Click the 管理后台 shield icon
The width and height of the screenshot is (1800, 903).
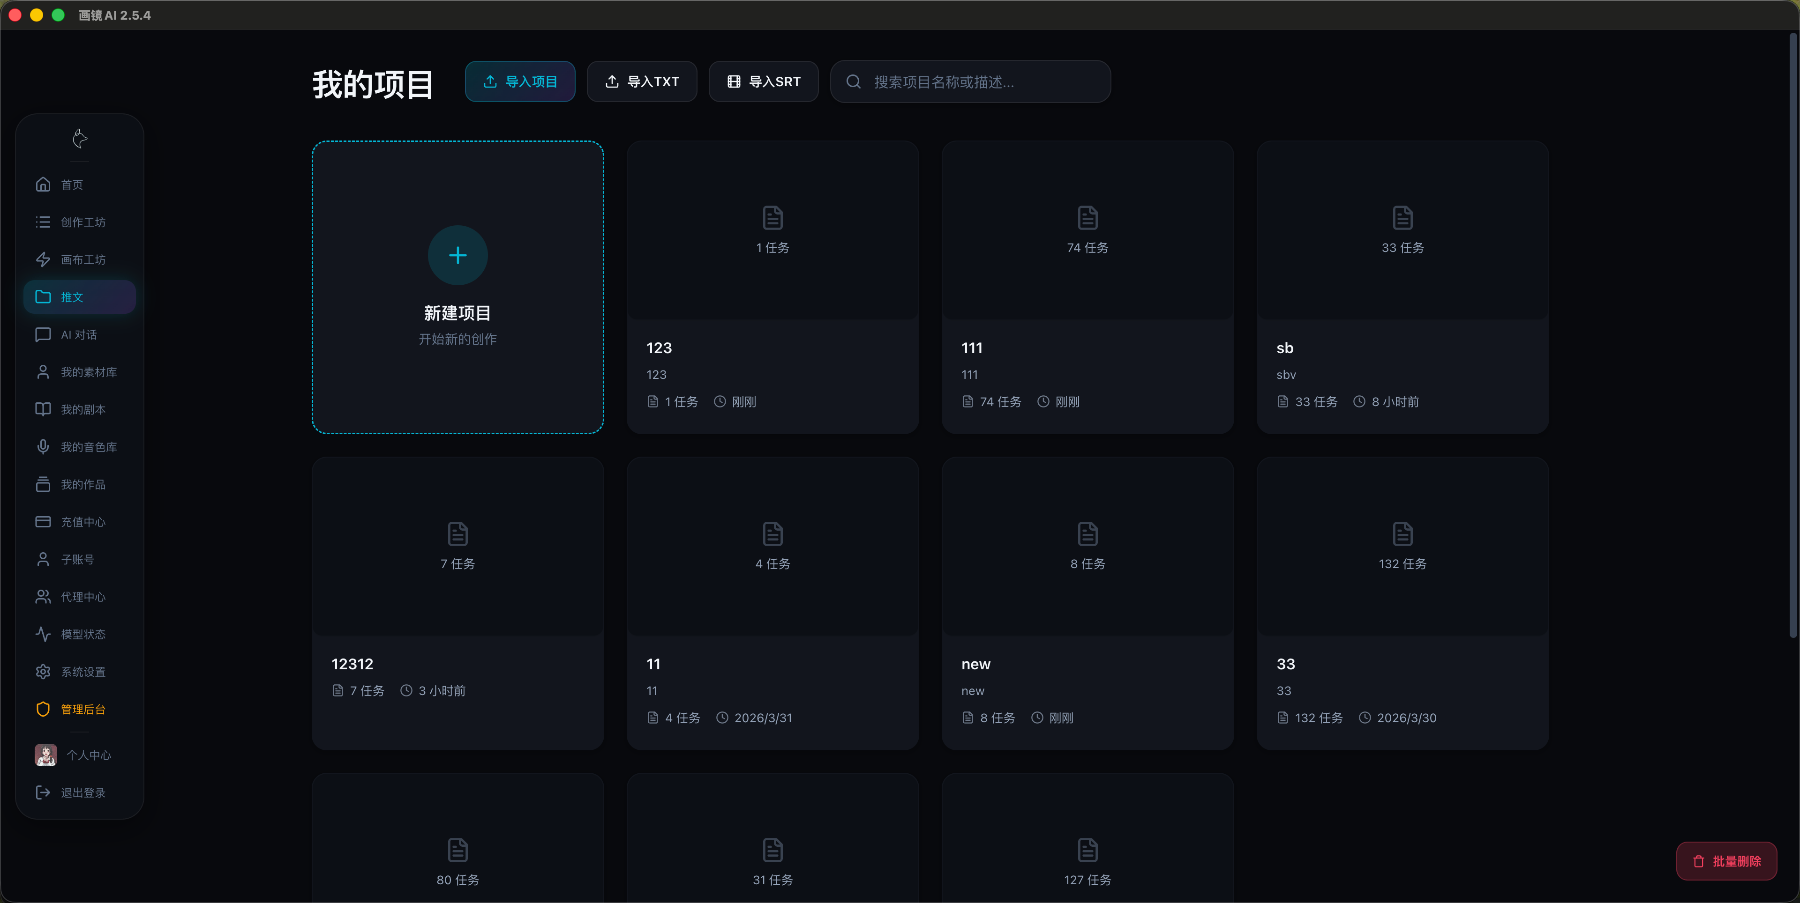[x=43, y=709]
